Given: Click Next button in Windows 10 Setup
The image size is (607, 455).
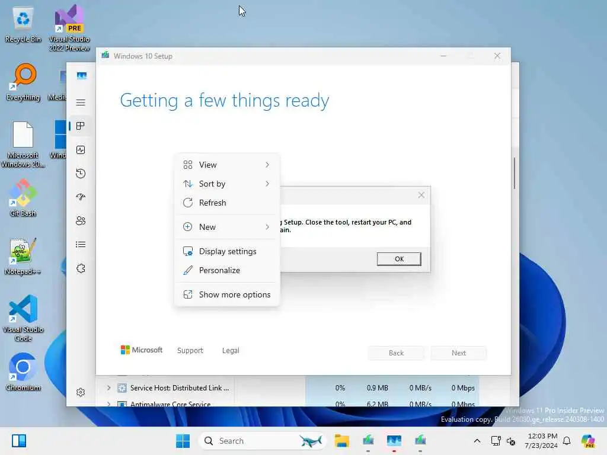Looking at the screenshot, I should click(459, 353).
